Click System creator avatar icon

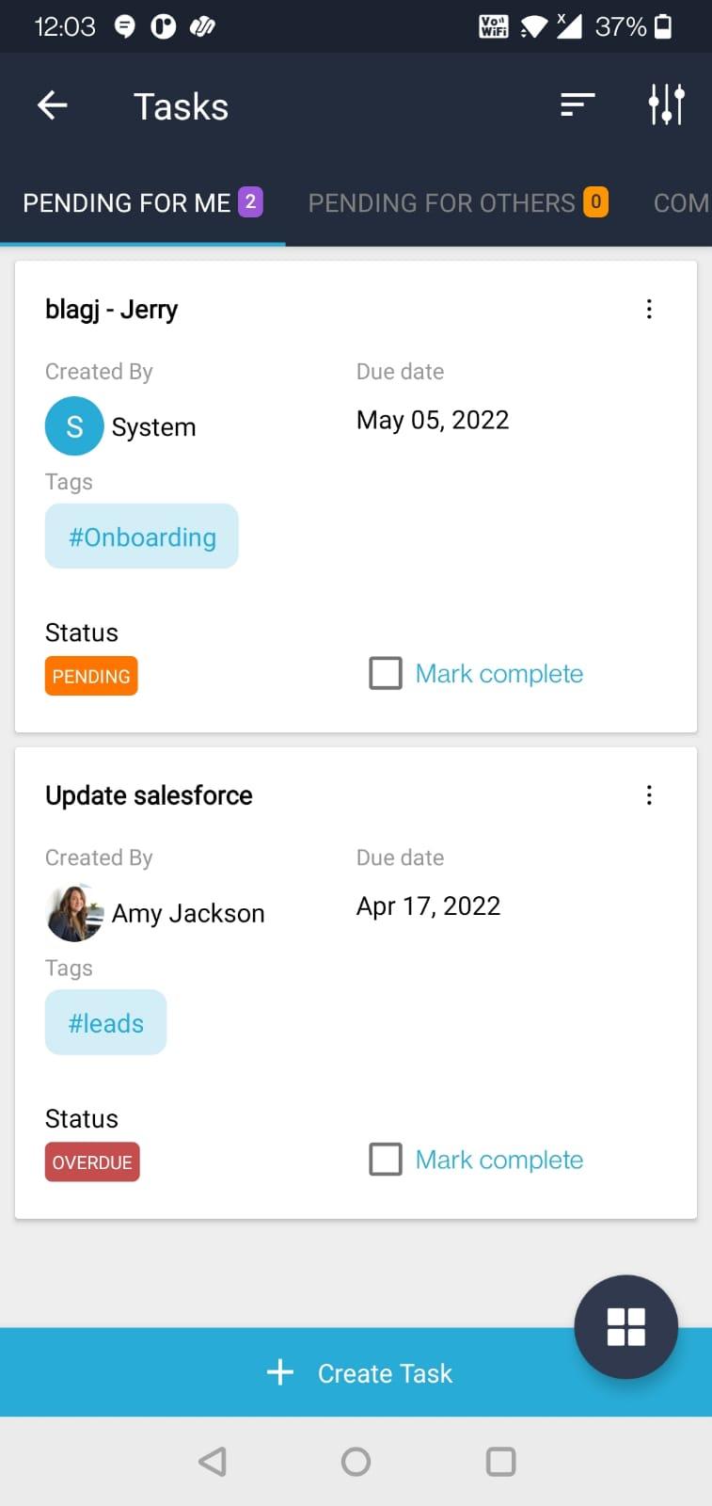pos(74,426)
